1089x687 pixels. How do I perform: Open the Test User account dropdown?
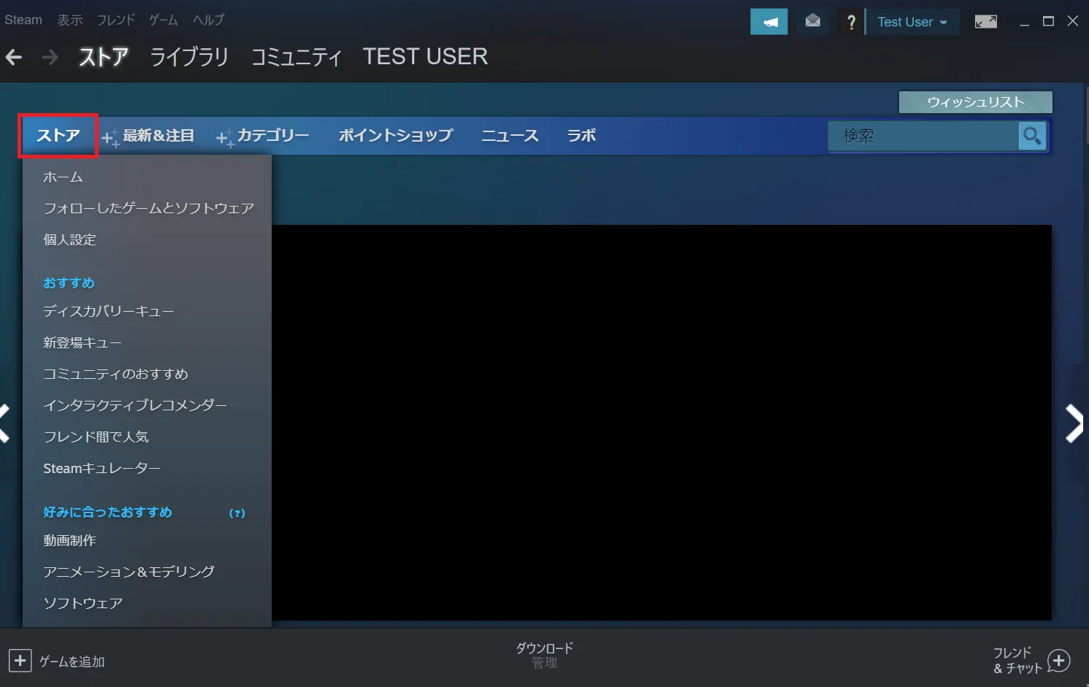(x=912, y=22)
